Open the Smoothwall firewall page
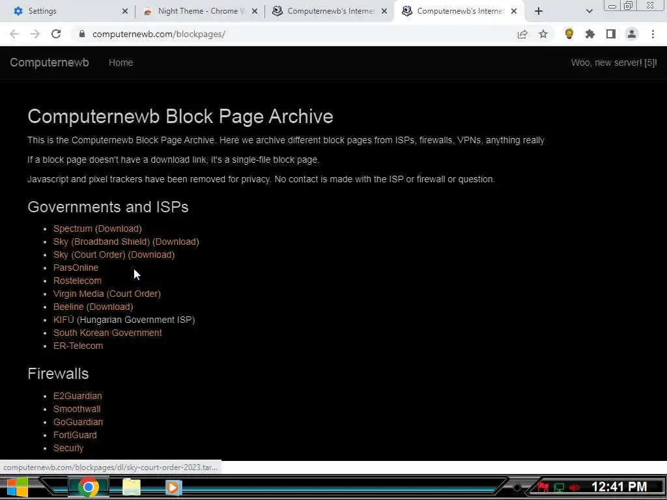Viewport: 667px width, 500px height. [x=77, y=409]
